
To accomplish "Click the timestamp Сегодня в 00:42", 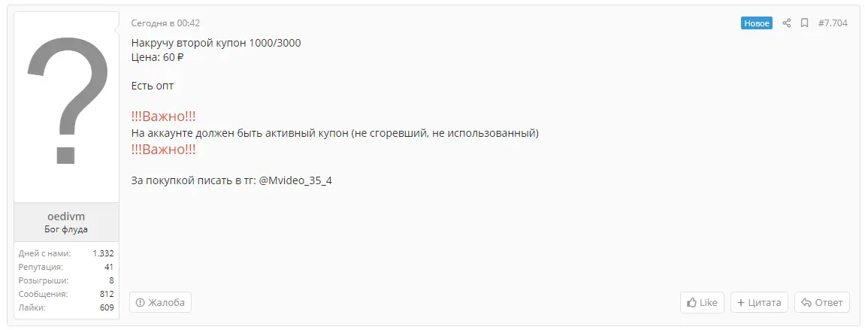I will 165,23.
